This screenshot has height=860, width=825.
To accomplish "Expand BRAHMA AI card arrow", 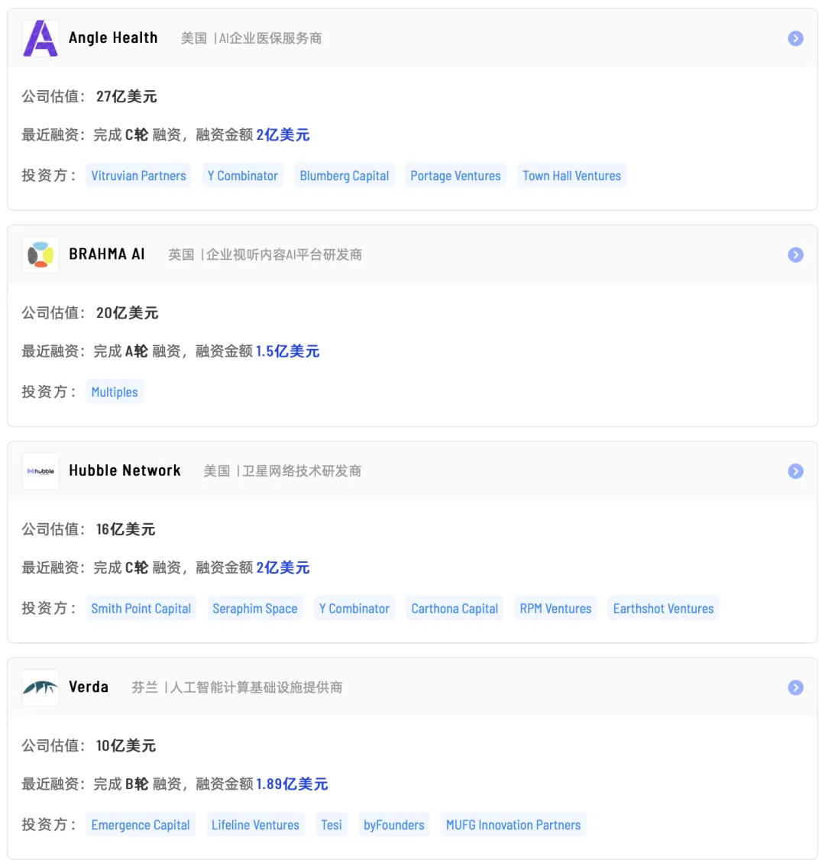I will pyautogui.click(x=795, y=254).
